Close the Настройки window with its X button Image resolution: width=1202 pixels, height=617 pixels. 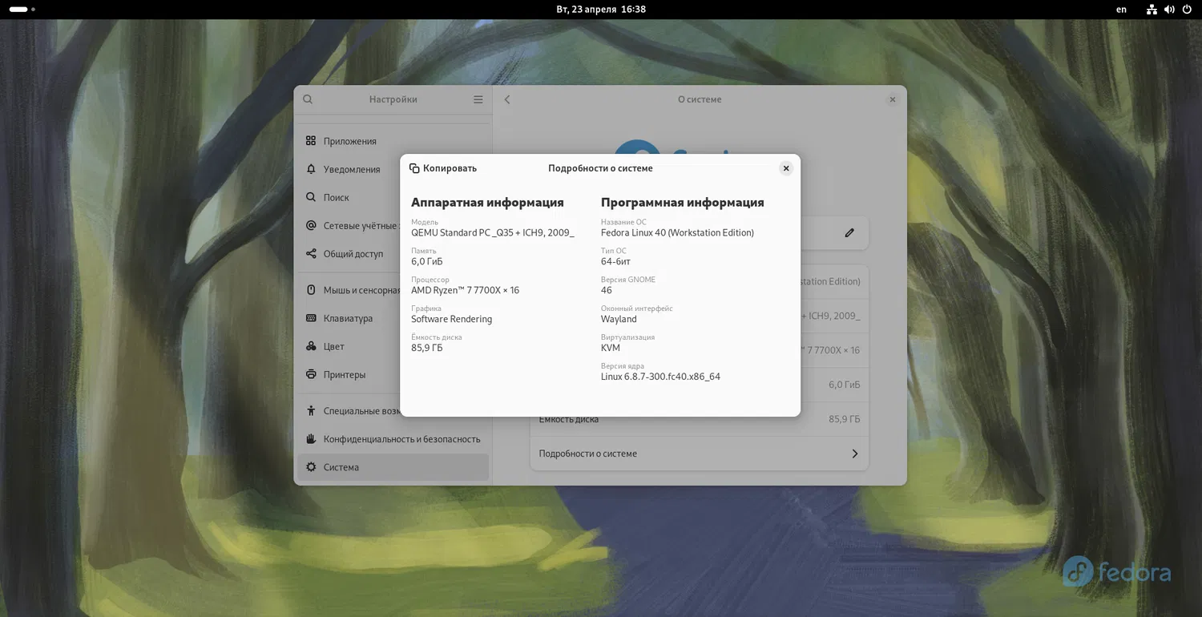[x=893, y=99]
